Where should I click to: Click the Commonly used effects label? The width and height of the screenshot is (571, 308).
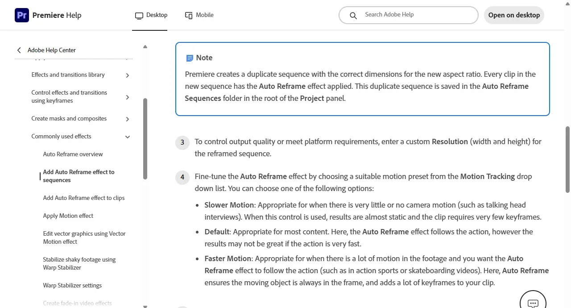click(x=61, y=137)
